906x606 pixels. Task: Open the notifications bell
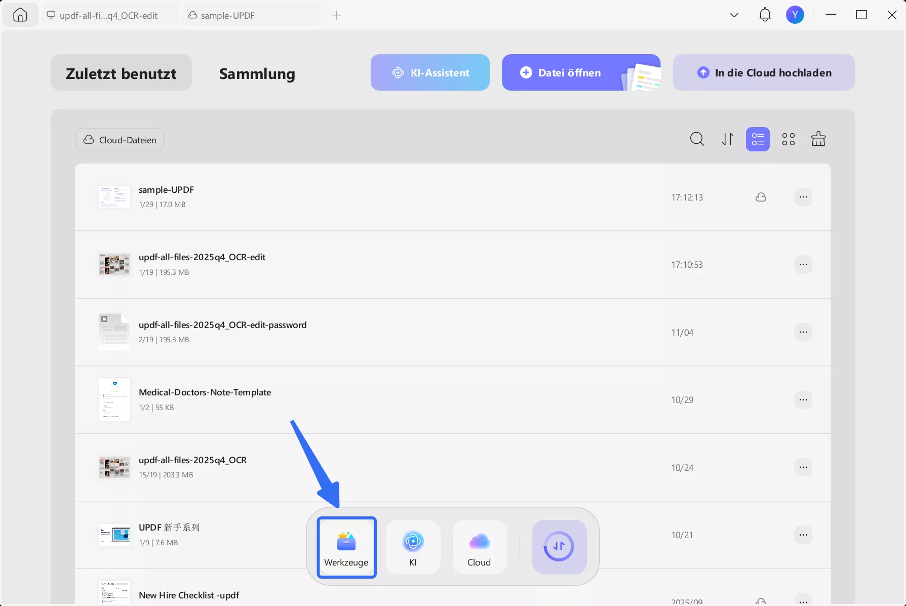pyautogui.click(x=765, y=15)
